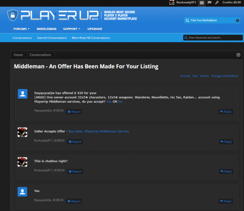Viewport: 244px width, 211px height.
Task: Click the Enter Keywords and Search field
Action: (213, 38)
